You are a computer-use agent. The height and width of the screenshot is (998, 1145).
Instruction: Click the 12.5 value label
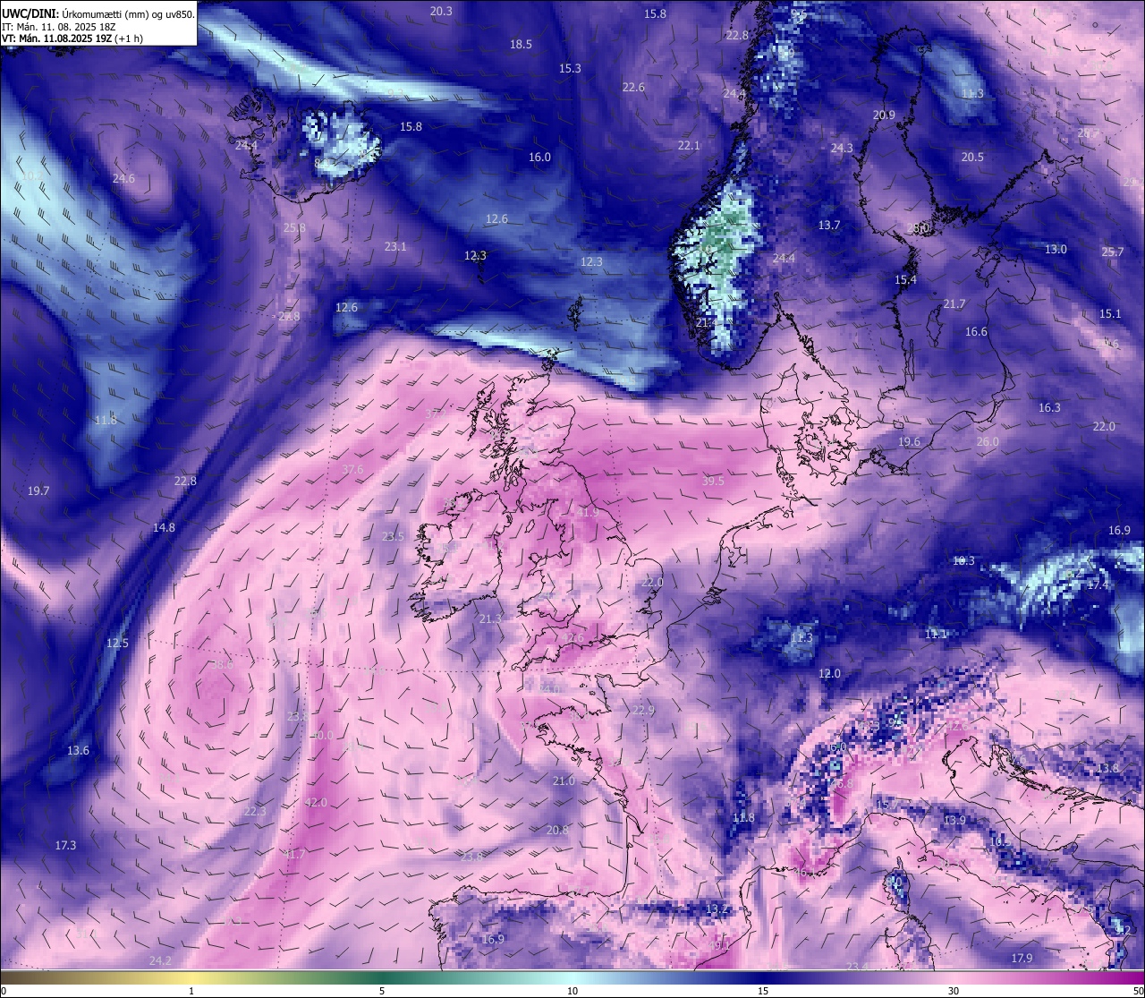117,644
